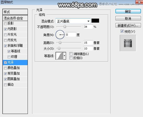Screen dimensions: 143x117
Task: Click the 大小 size slider handle
Action: (59, 48)
